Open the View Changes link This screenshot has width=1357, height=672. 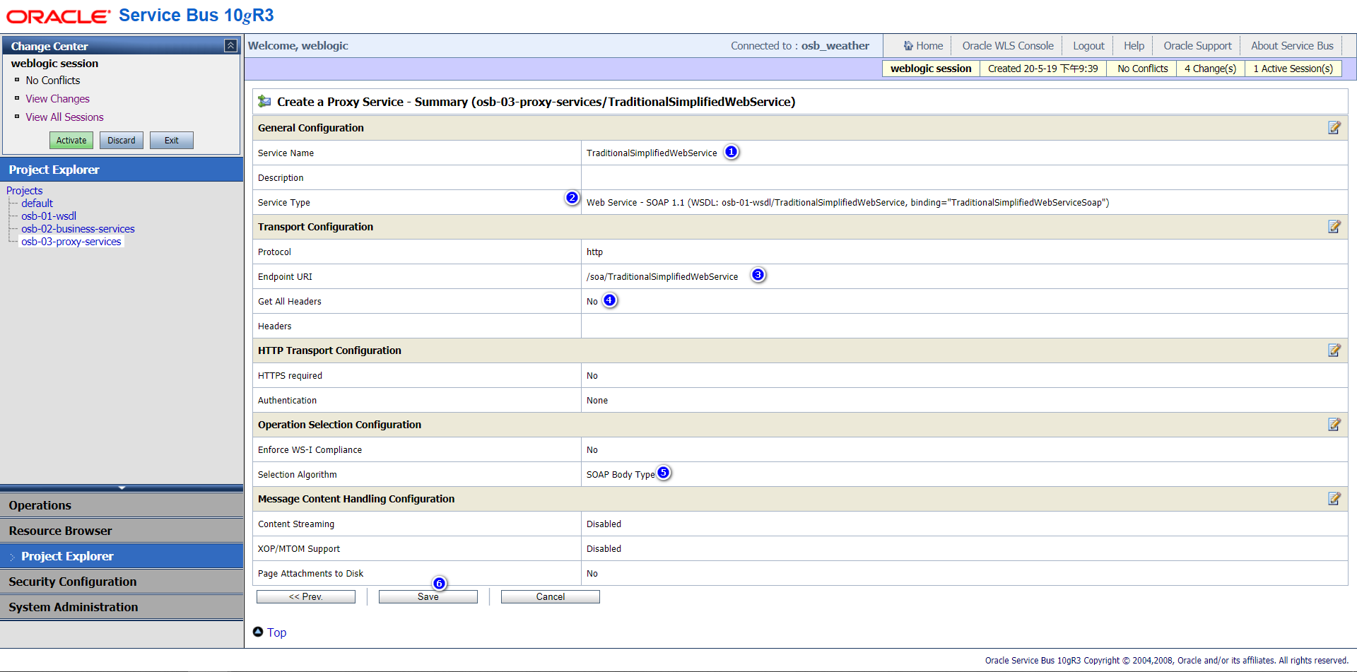(x=58, y=99)
